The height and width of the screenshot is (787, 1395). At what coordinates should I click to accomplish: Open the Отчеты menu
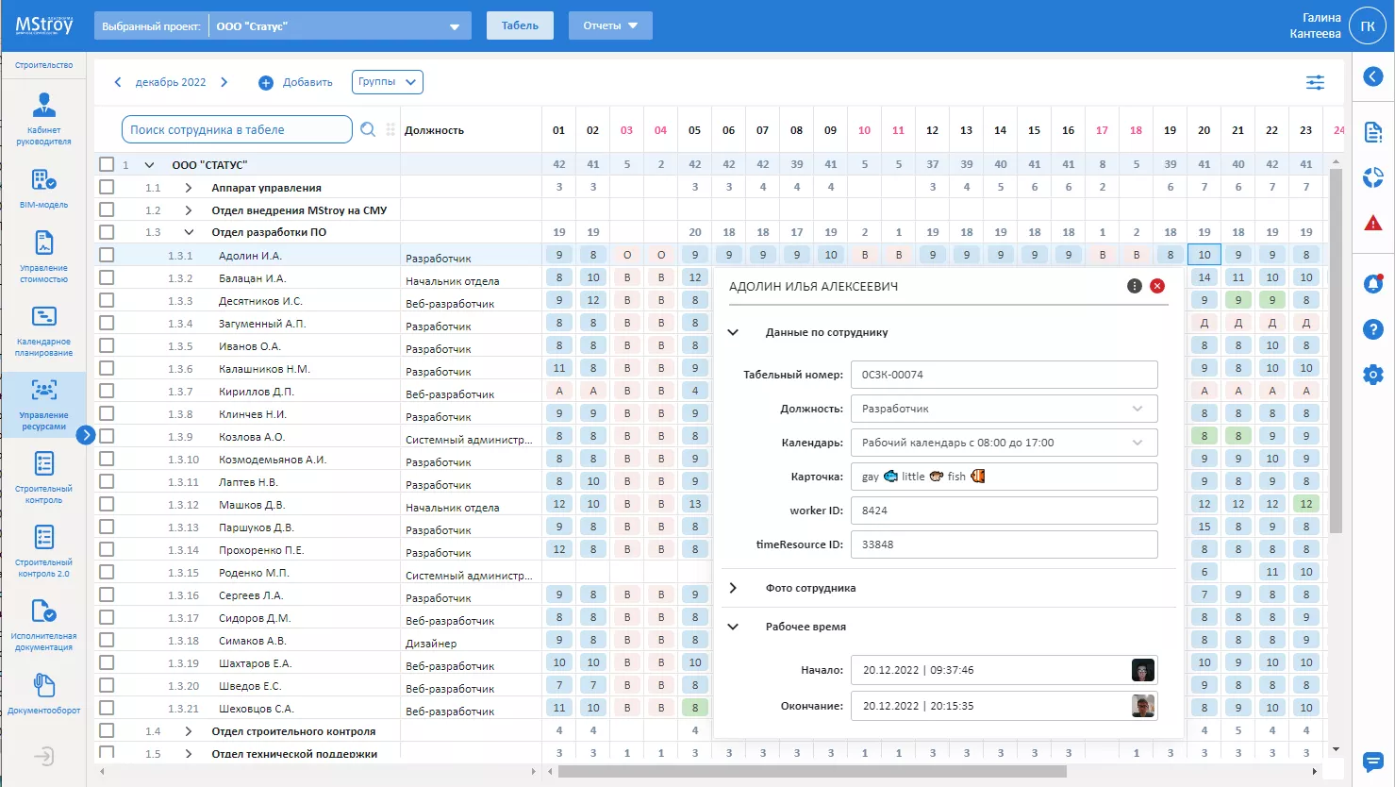[x=610, y=25]
